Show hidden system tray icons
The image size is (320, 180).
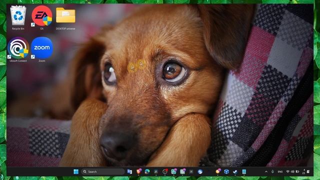tap(266, 171)
